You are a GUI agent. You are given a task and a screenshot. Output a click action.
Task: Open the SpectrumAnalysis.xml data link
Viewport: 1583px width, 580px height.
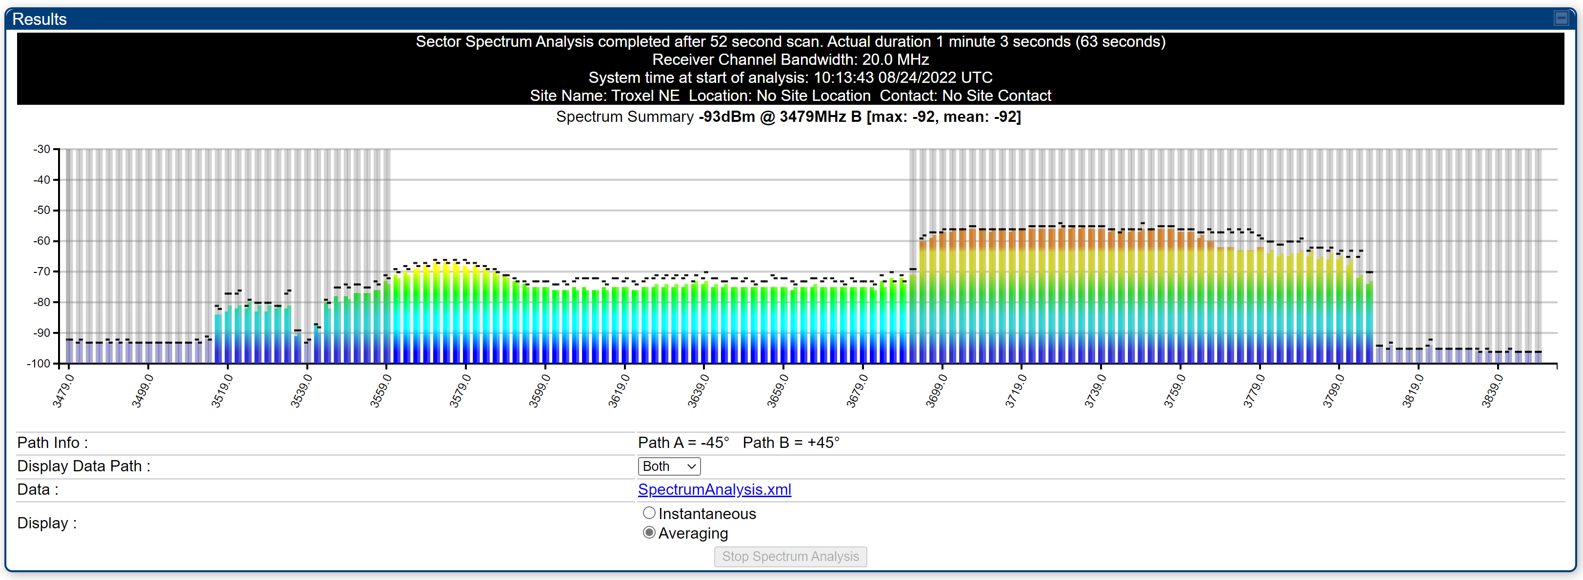(x=714, y=489)
